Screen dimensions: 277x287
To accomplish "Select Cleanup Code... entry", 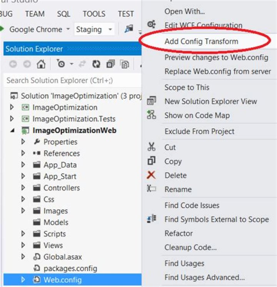I will click(x=190, y=247).
